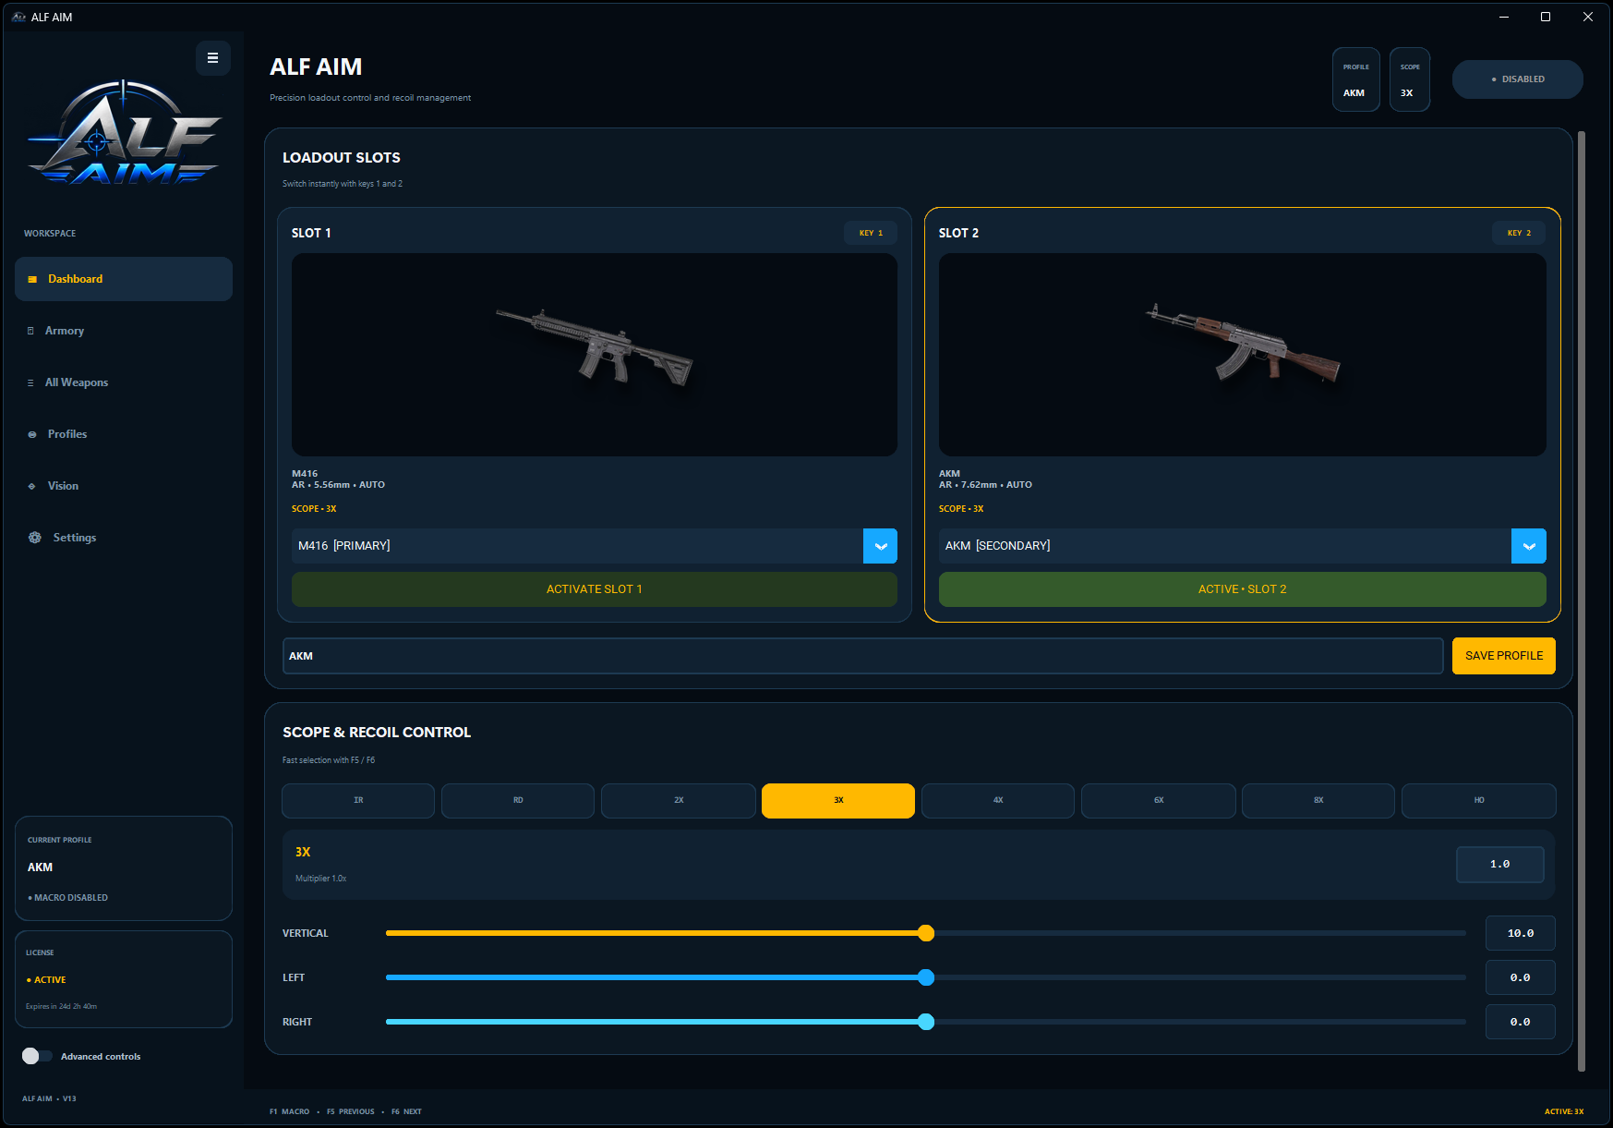Click the title bar ALF AIM app icon
Viewport: 1613px width, 1128px height.
tap(18, 17)
